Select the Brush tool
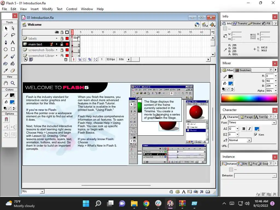 [13, 57]
